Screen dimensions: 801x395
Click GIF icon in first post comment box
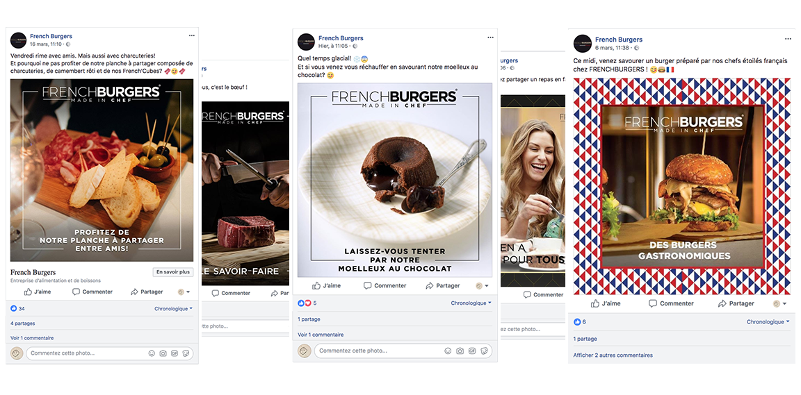pyautogui.click(x=175, y=353)
